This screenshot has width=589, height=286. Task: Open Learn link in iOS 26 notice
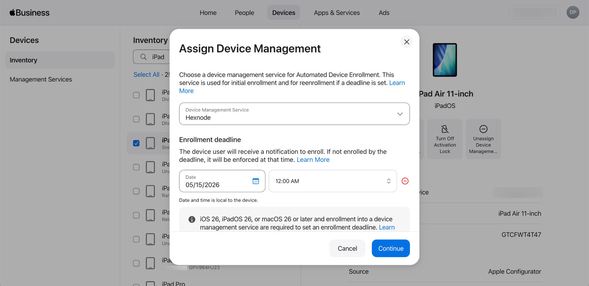[x=387, y=227]
